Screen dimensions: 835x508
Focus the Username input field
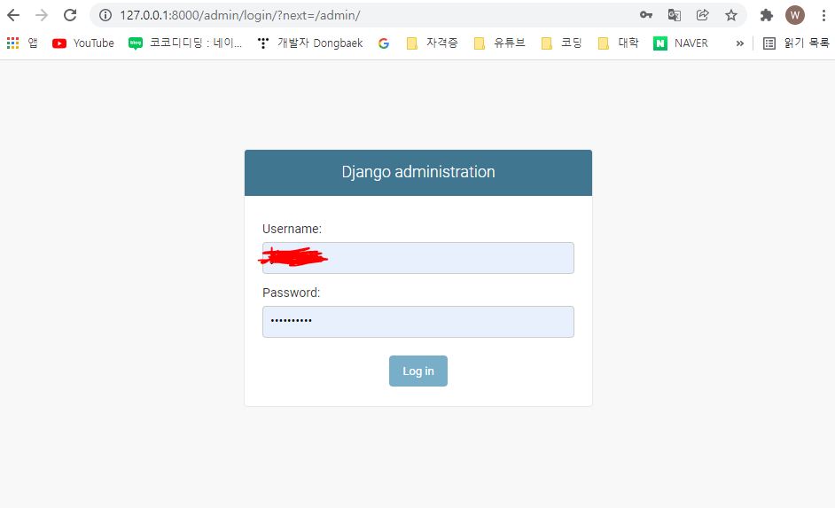pos(418,258)
